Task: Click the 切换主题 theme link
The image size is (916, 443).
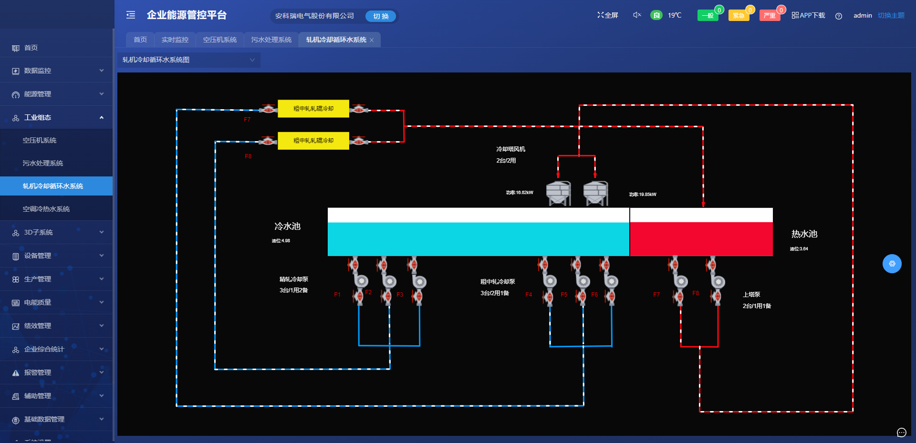Action: pos(891,15)
